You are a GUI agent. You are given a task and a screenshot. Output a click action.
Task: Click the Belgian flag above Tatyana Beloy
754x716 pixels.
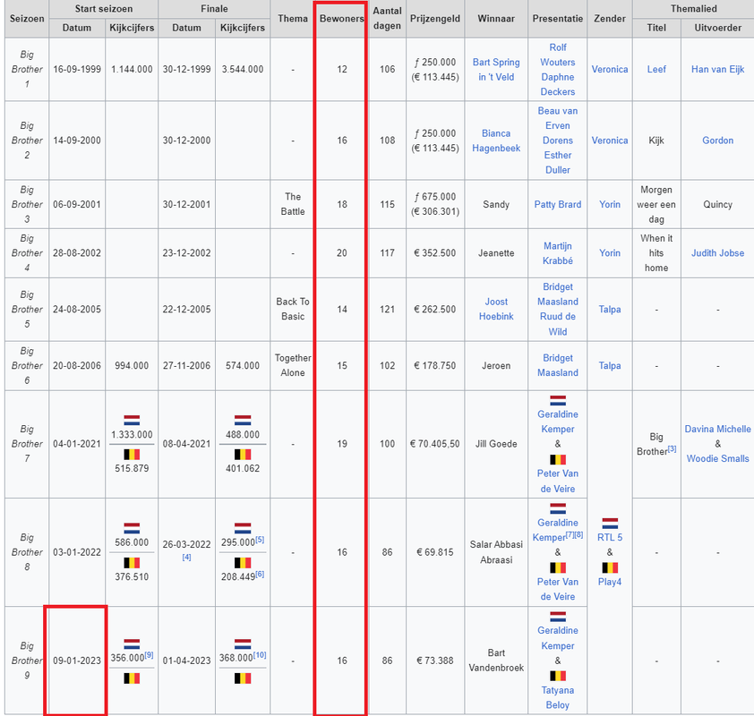(x=558, y=676)
